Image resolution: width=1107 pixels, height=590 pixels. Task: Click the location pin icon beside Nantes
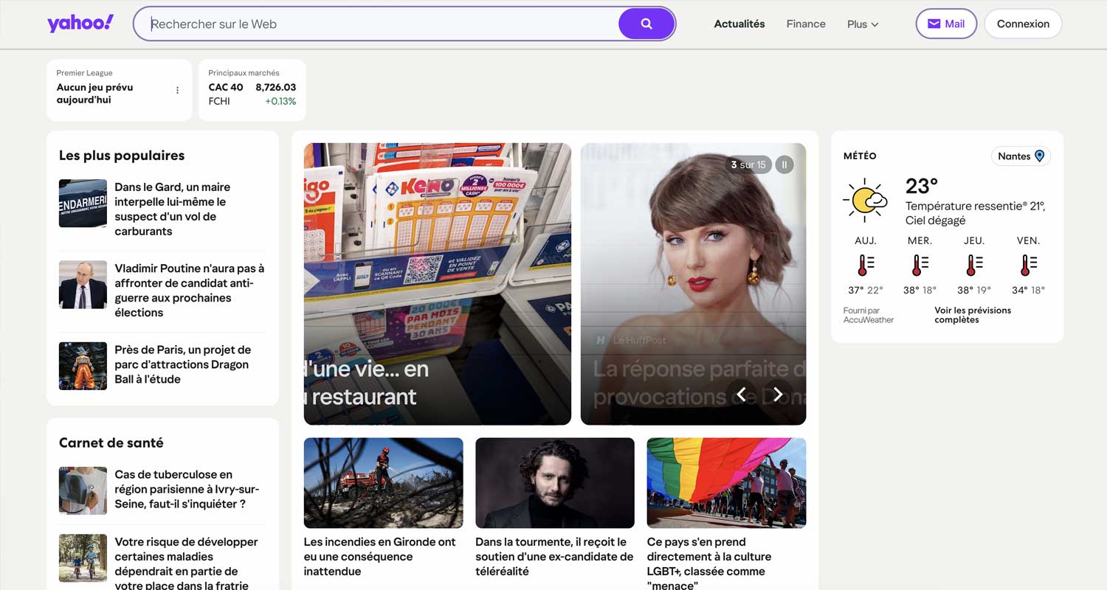(x=1039, y=156)
